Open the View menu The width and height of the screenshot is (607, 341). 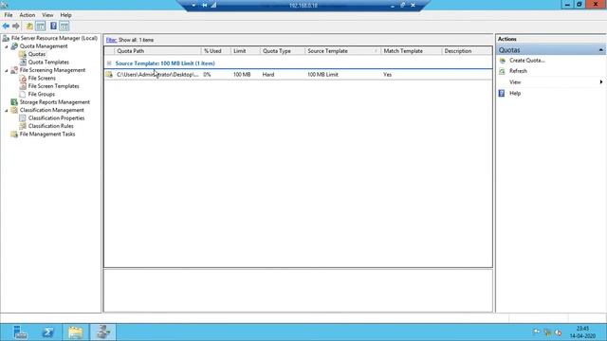(x=47, y=15)
